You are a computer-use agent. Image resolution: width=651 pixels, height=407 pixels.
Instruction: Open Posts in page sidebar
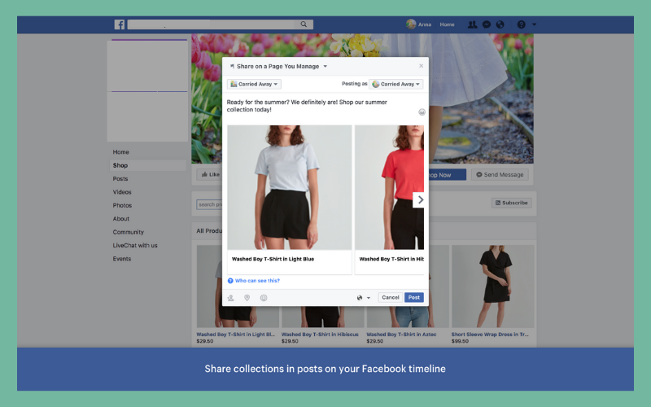point(120,178)
